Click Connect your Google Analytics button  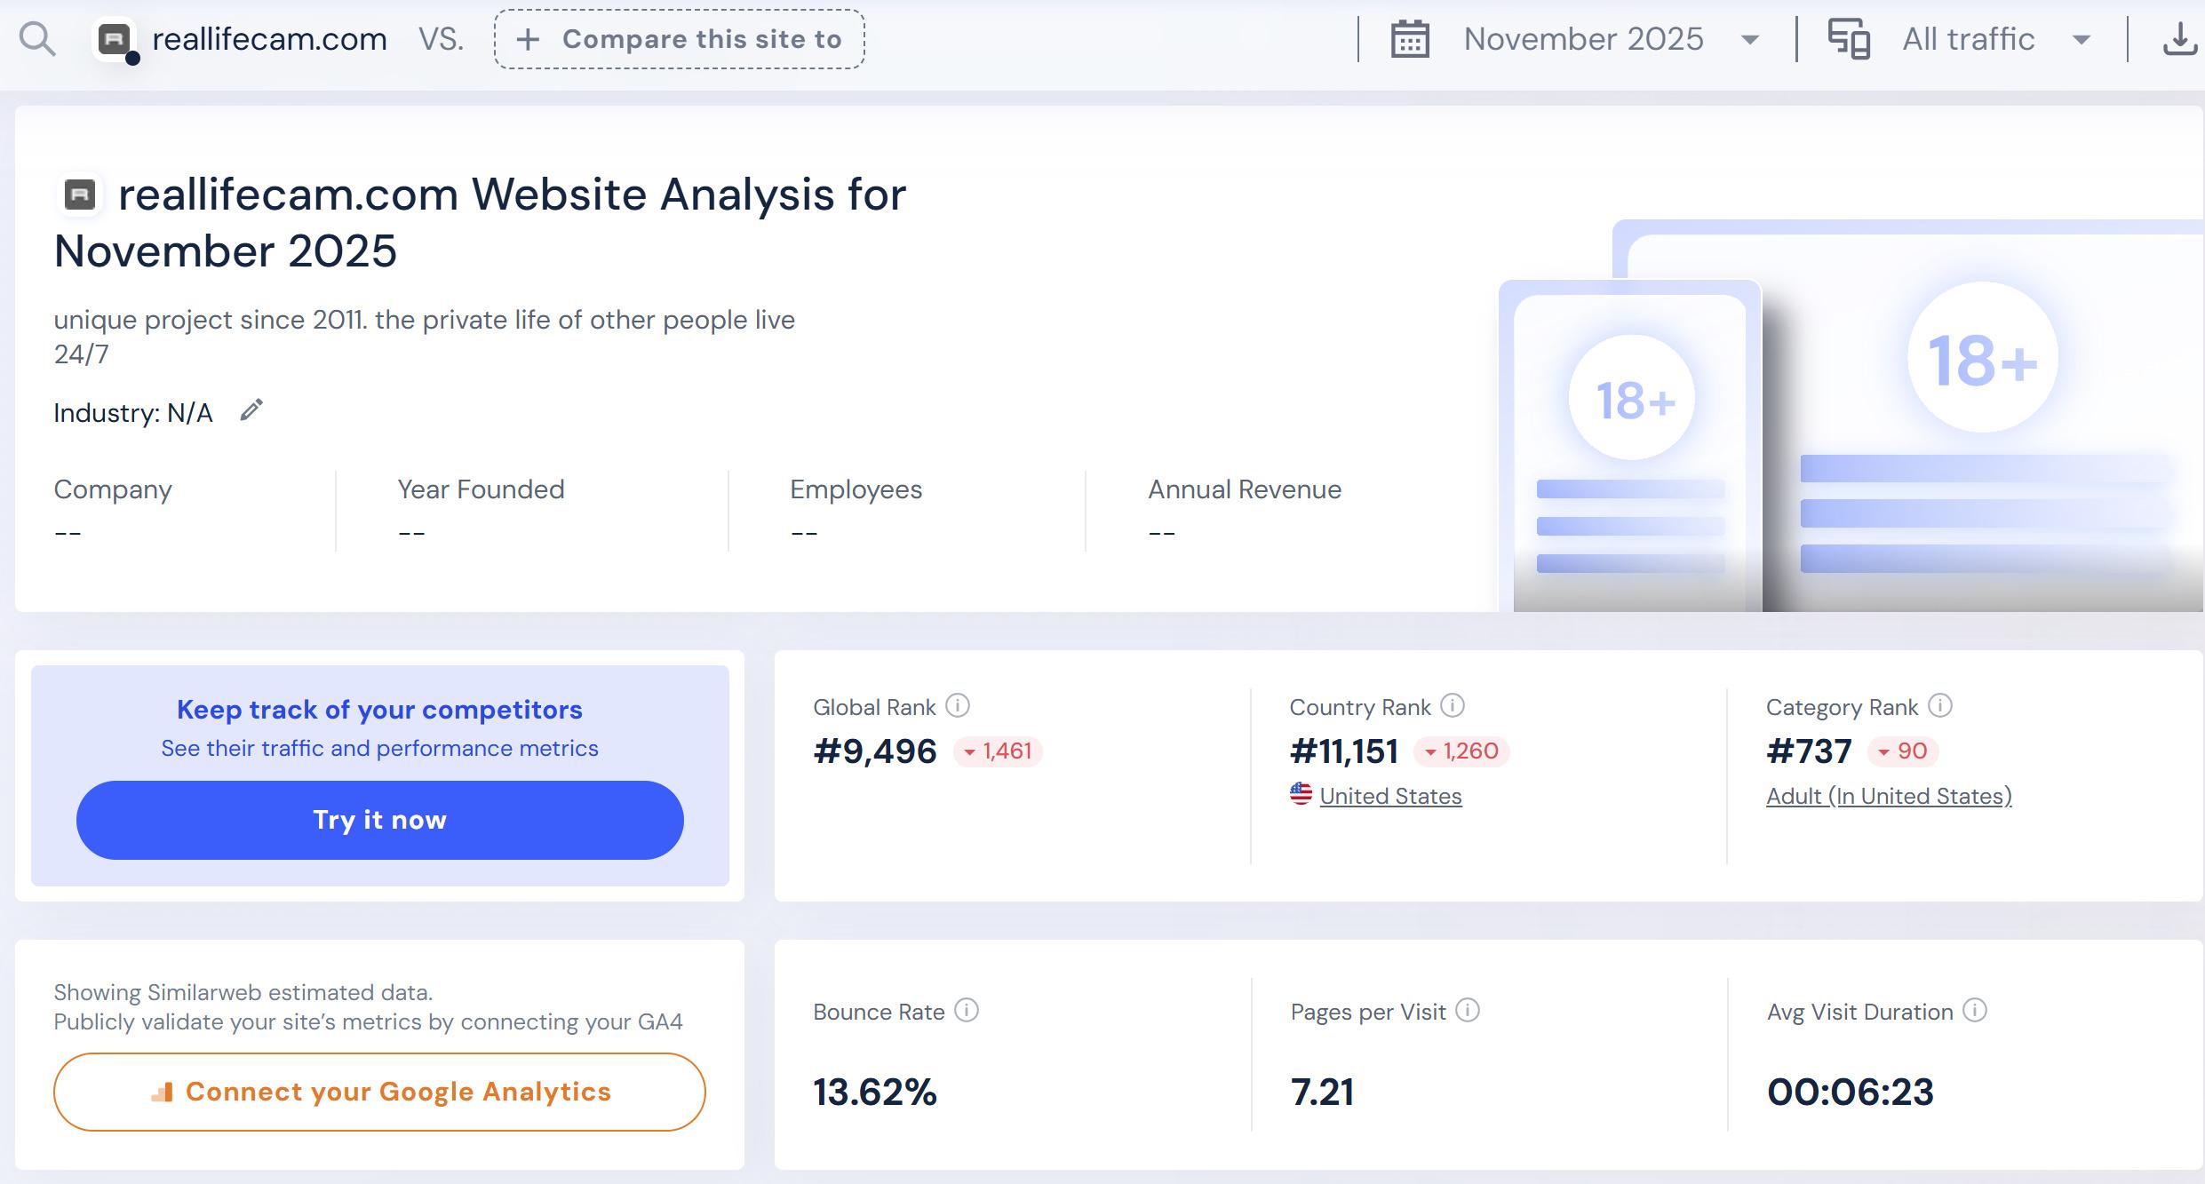pyautogui.click(x=379, y=1092)
